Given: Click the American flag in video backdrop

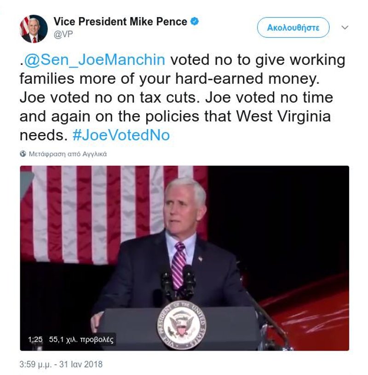Looking at the screenshot, I should [114, 213].
